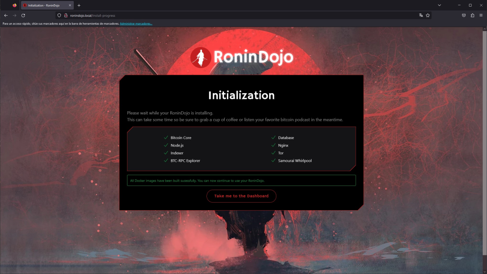Open a new tab with plus button
Screen dimensions: 487x274
(79, 5)
